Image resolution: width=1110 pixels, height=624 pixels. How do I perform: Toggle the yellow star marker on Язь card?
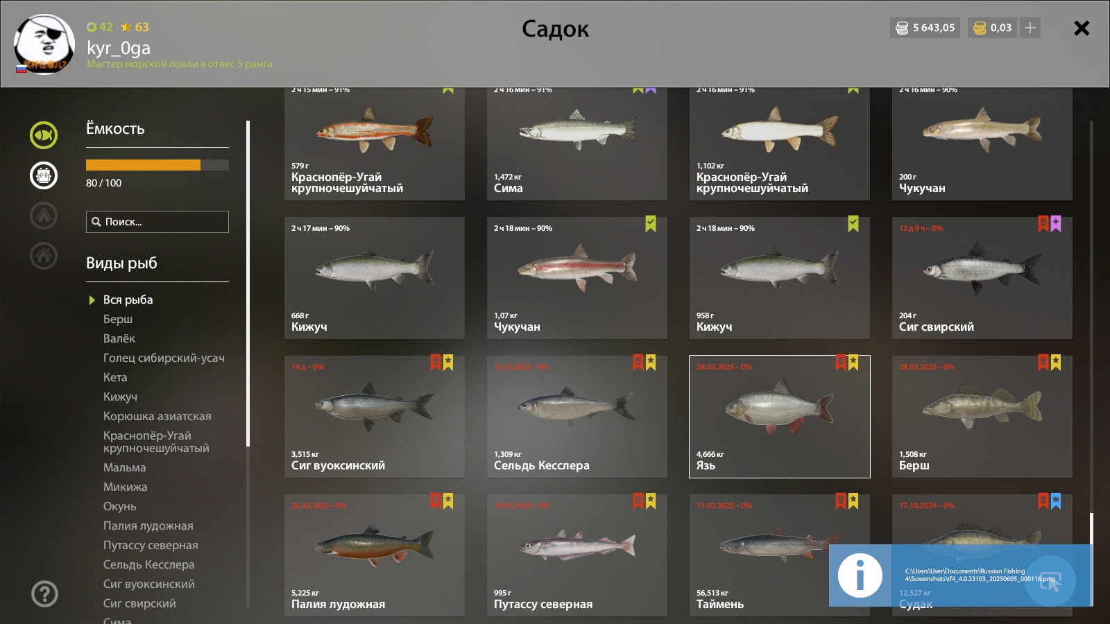tap(853, 363)
